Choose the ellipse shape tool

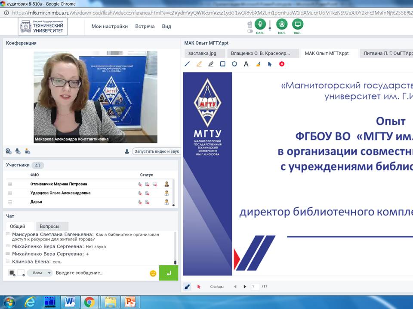[234, 64]
